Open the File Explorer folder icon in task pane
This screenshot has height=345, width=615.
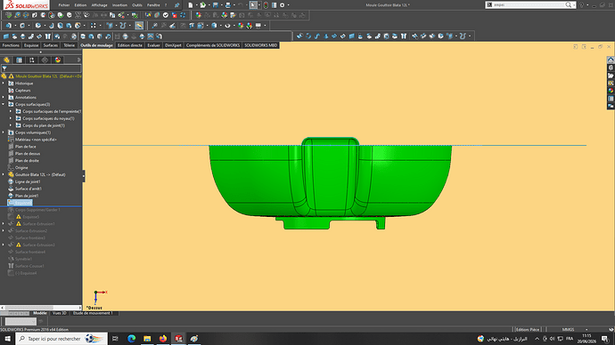tap(611, 76)
